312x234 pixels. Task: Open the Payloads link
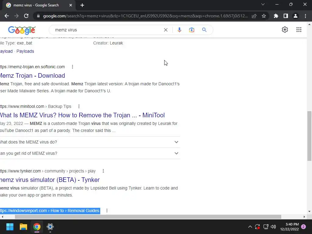(25, 51)
